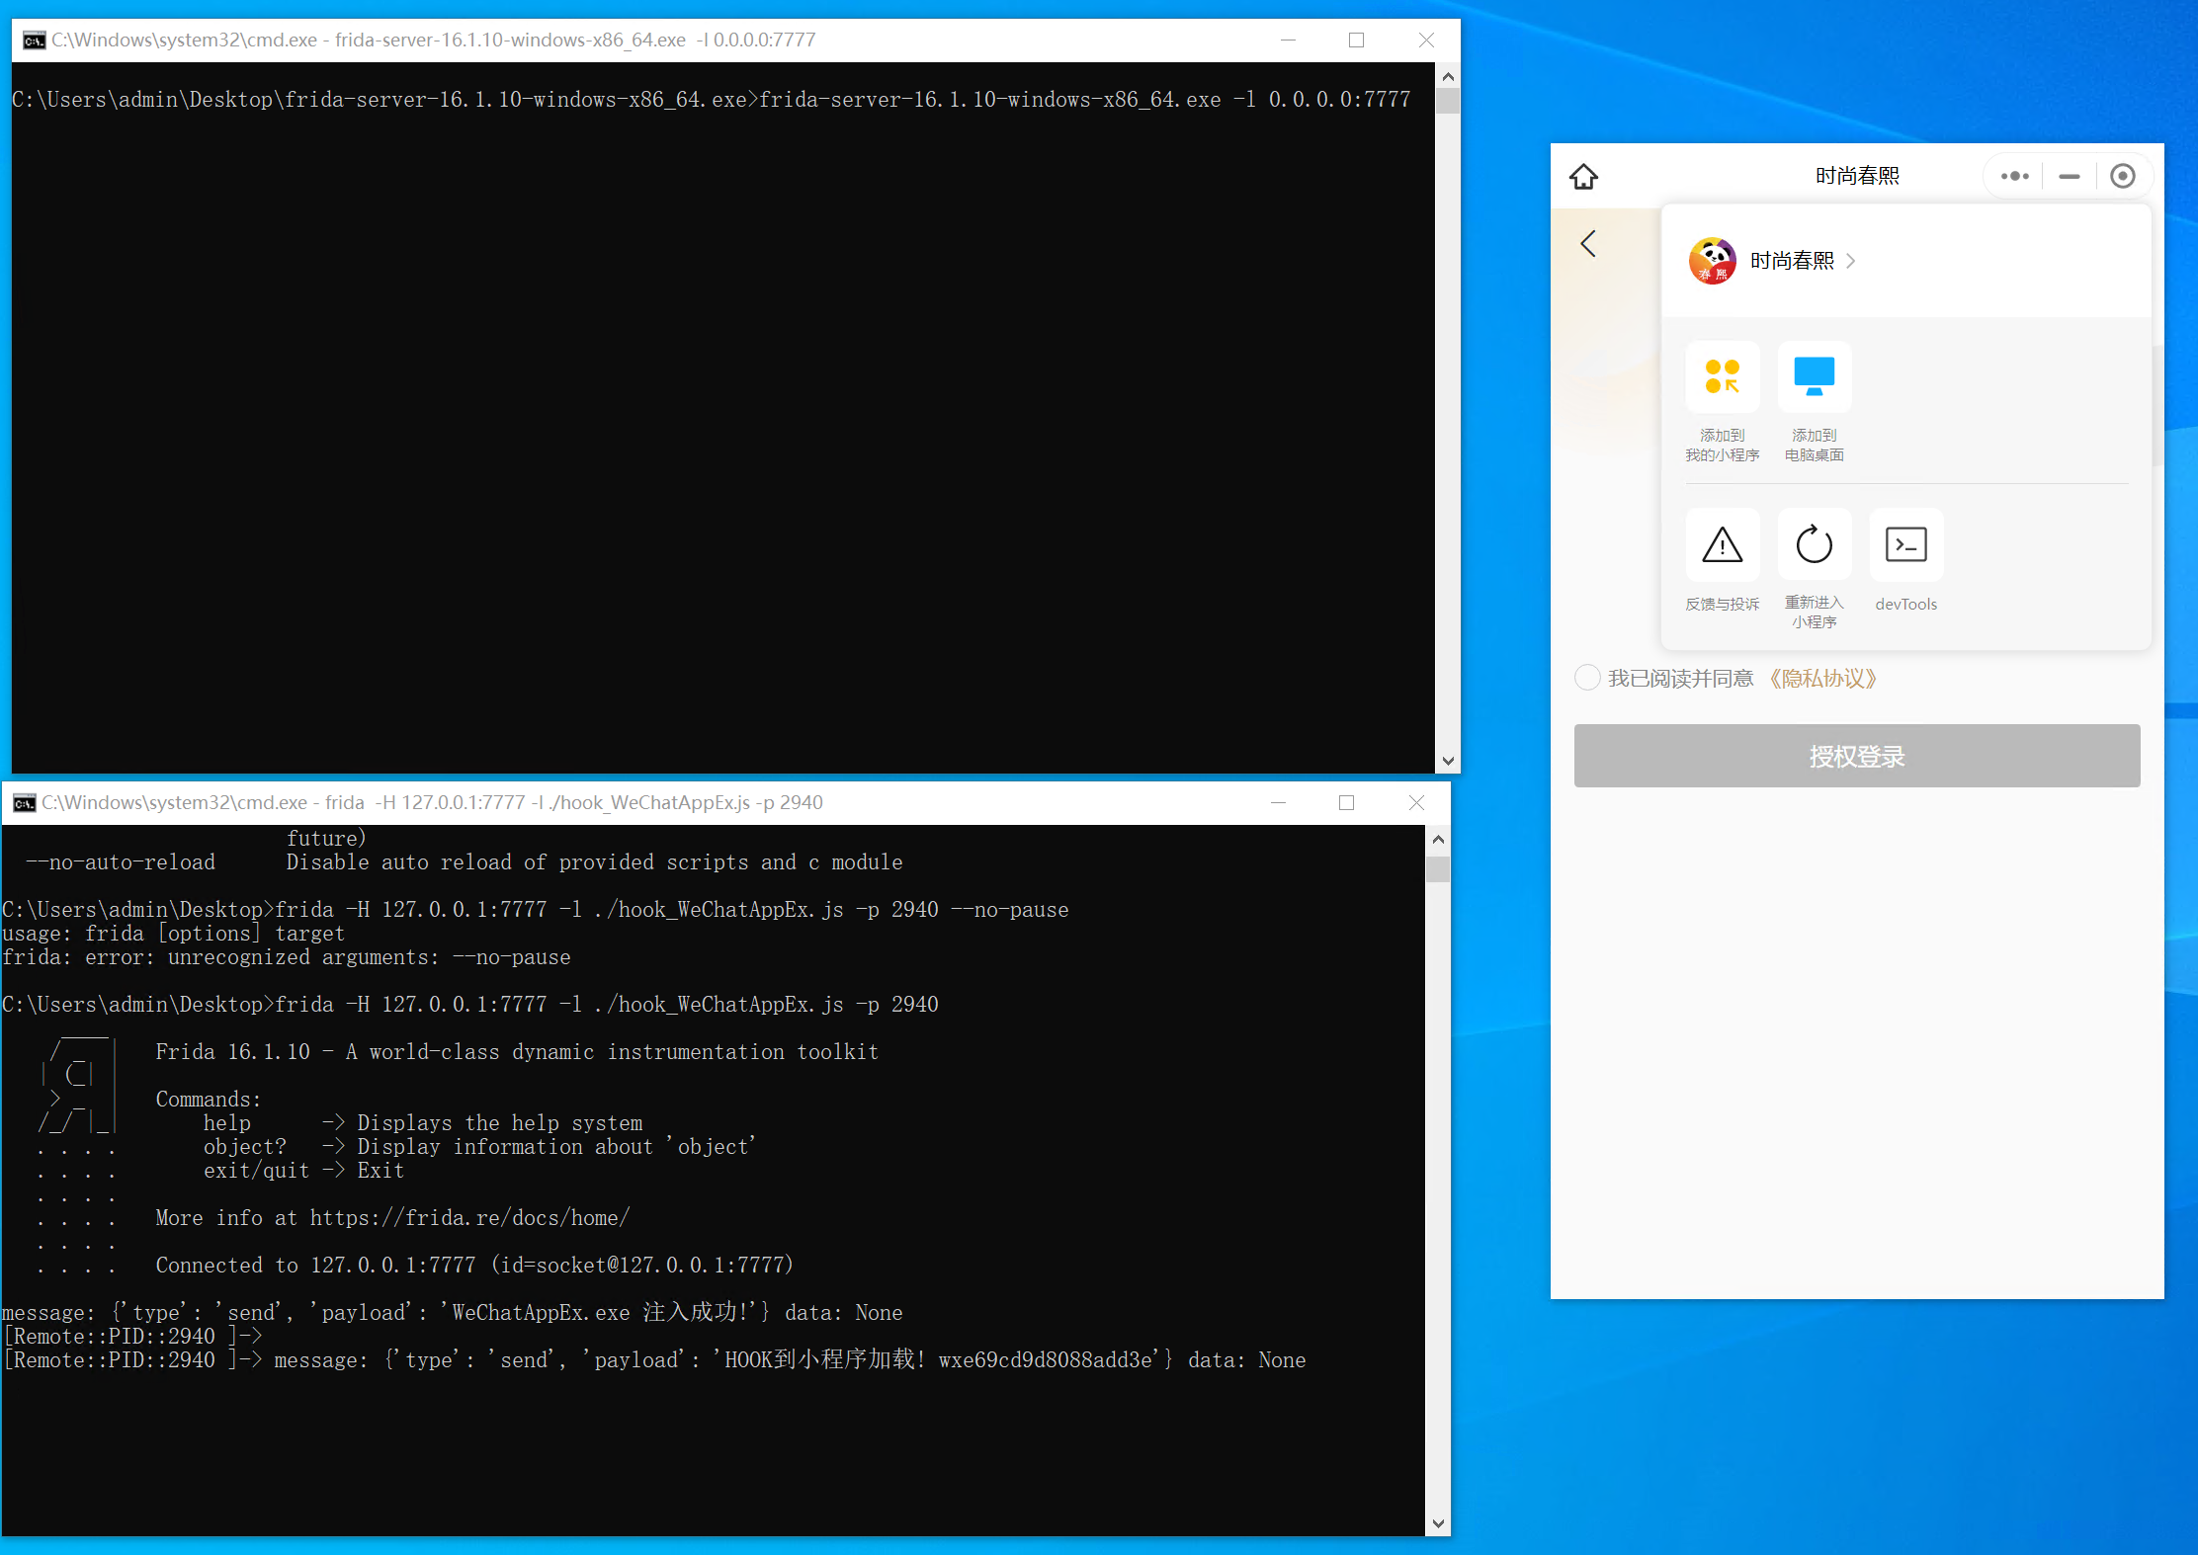Open cmd system menu of frida client window

[x=24, y=803]
